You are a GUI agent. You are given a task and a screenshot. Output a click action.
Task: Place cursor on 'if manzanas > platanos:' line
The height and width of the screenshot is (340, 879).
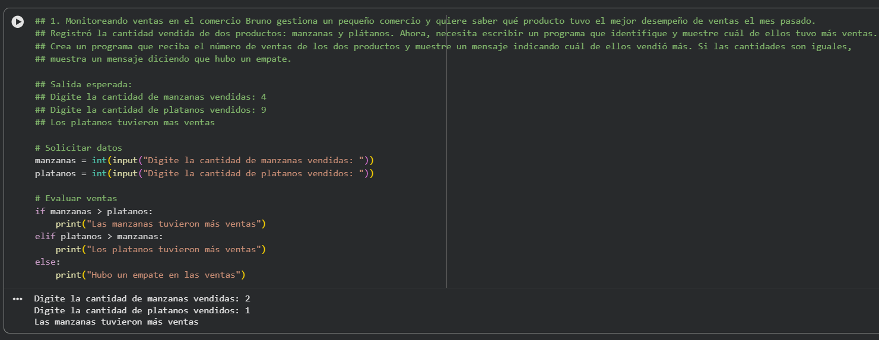point(94,211)
